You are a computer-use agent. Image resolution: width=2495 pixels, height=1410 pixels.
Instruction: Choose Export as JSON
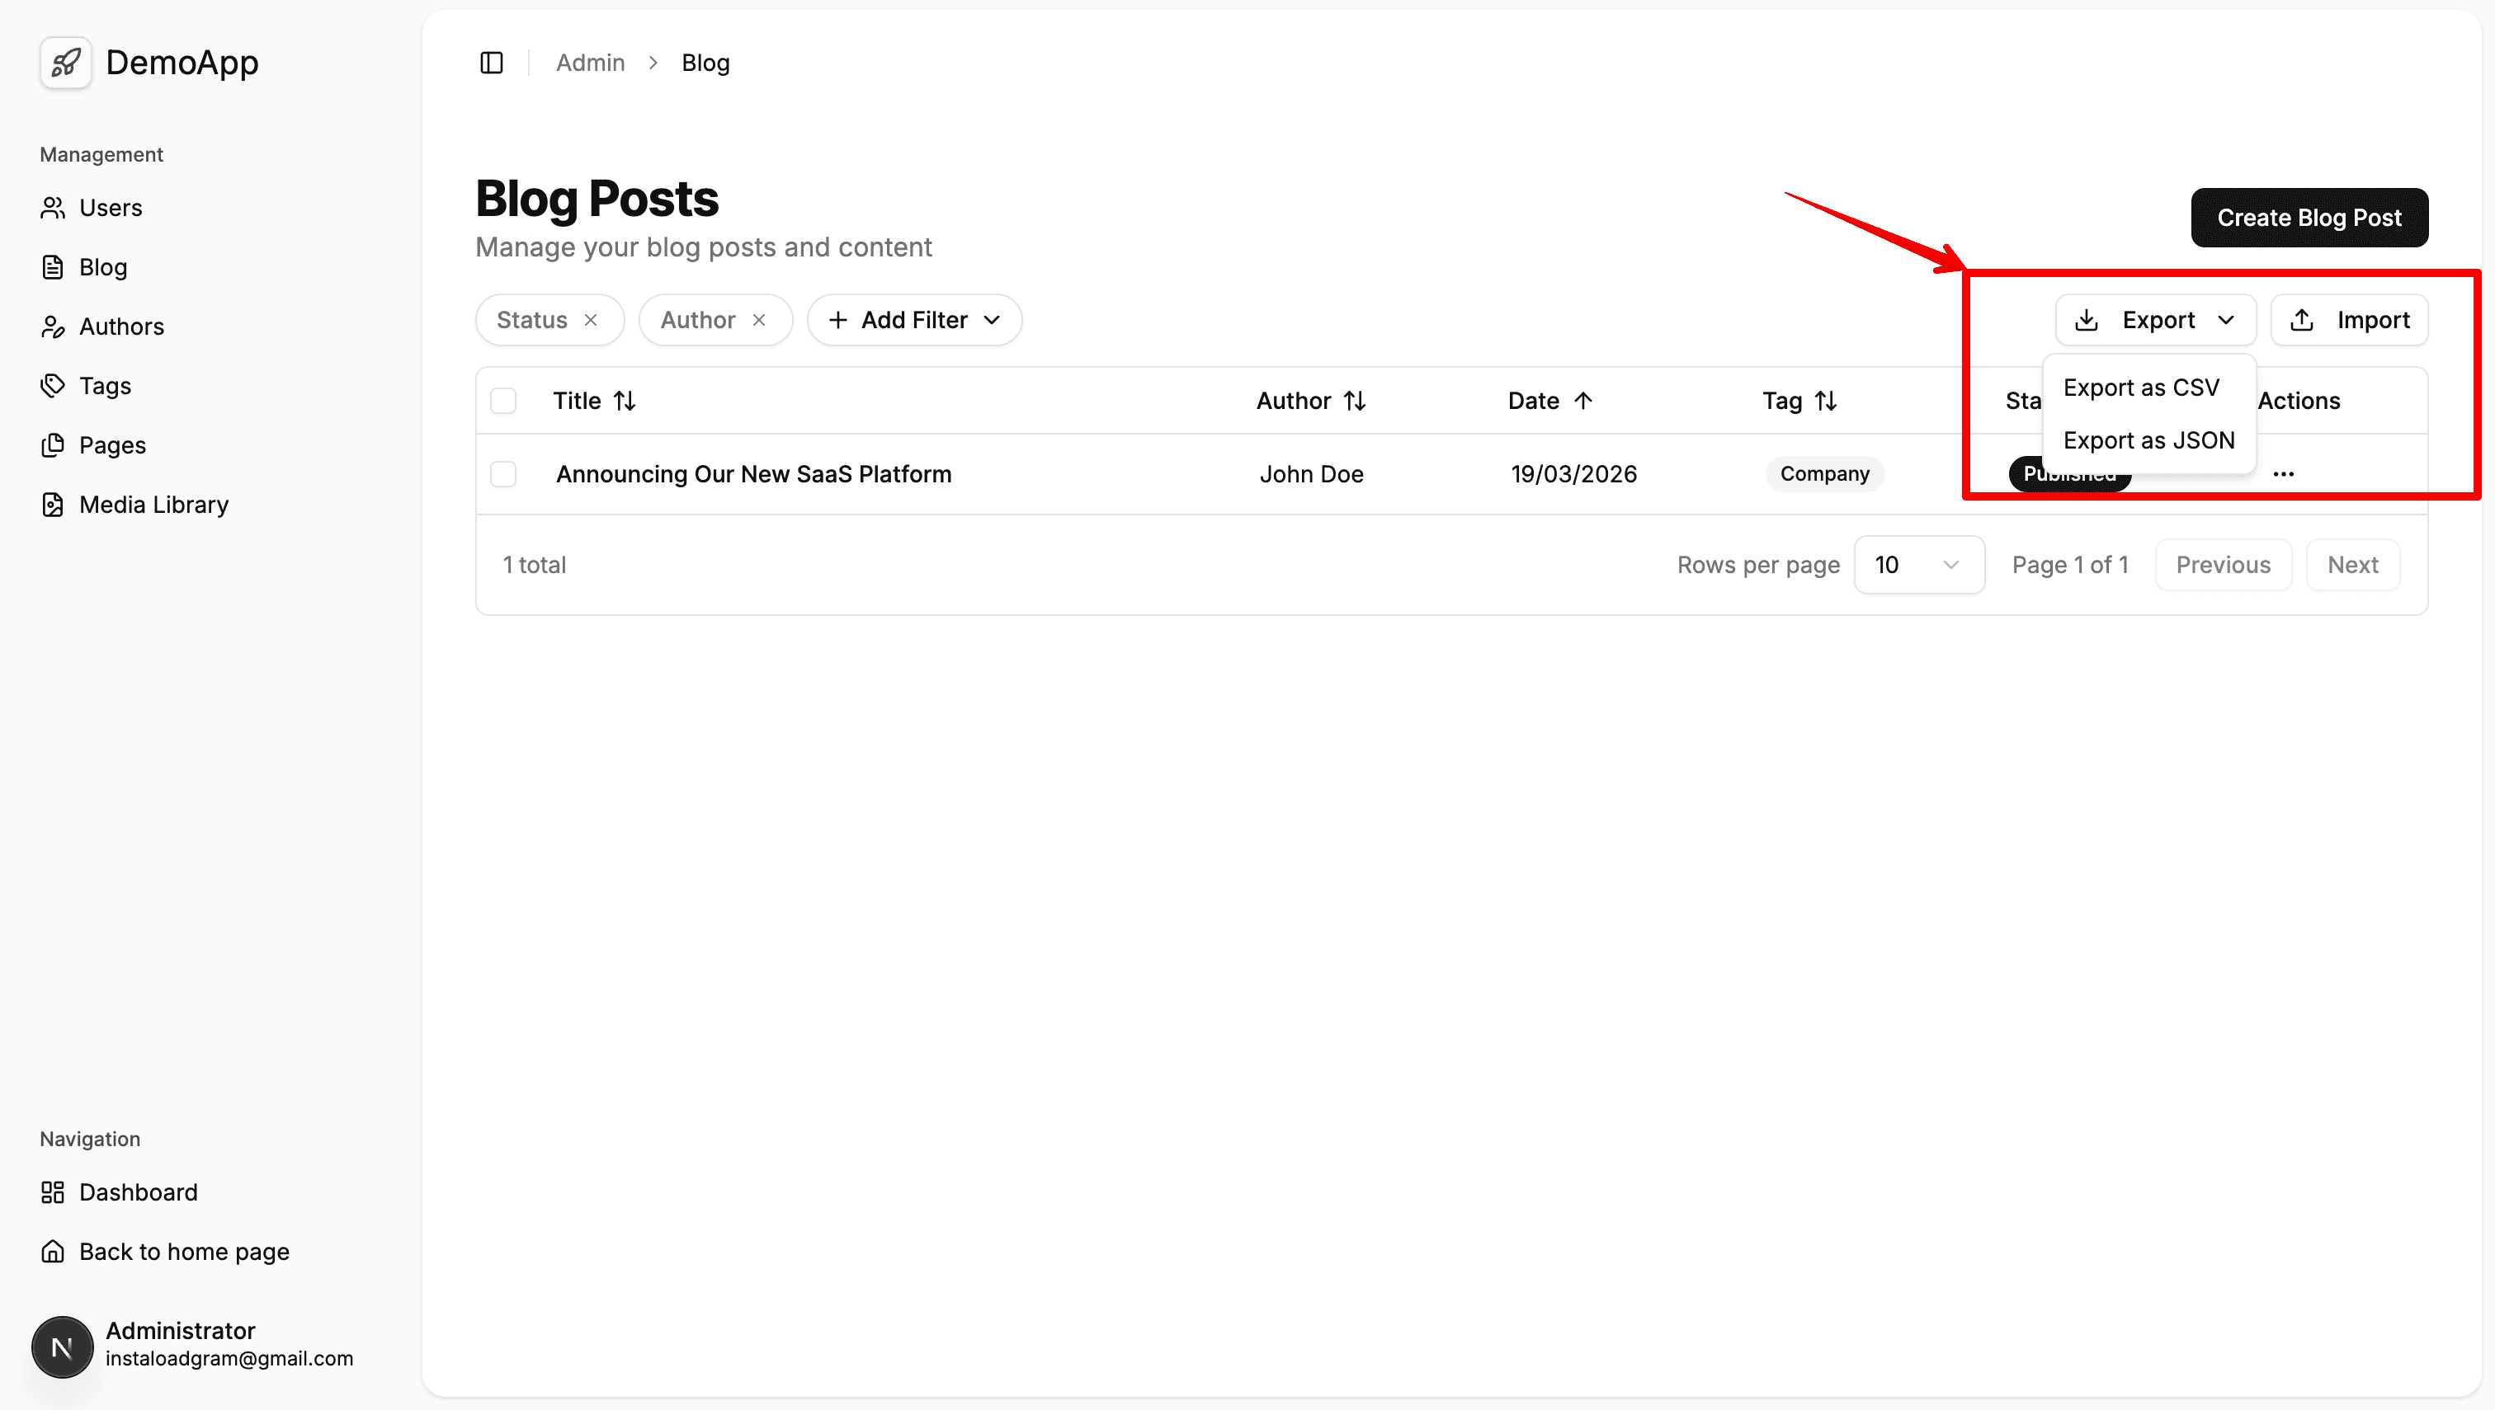2148,440
